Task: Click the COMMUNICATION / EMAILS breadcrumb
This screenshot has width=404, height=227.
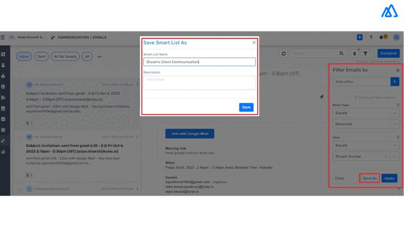Action: [82, 37]
